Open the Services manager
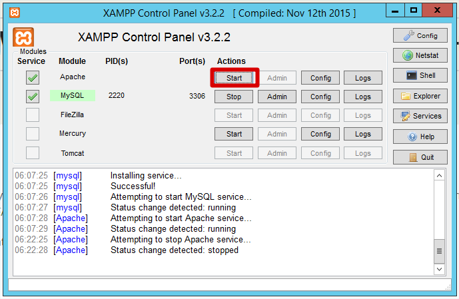This screenshot has height=299, width=459. [x=420, y=116]
